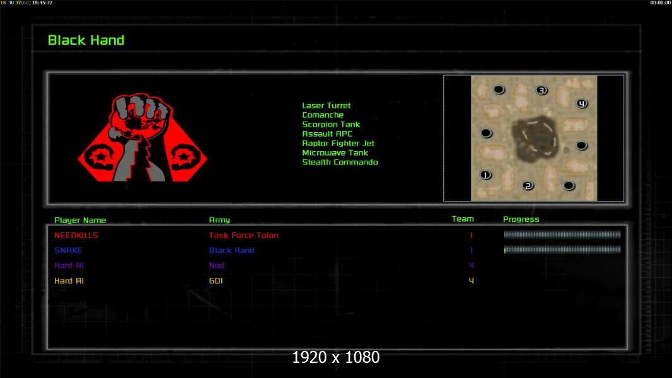Select start position marker 4 on minimap
Image resolution: width=672 pixels, height=378 pixels.
pos(582,103)
